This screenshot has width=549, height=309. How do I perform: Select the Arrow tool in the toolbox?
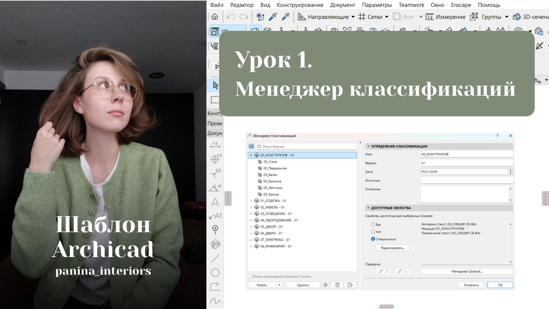tap(215, 85)
